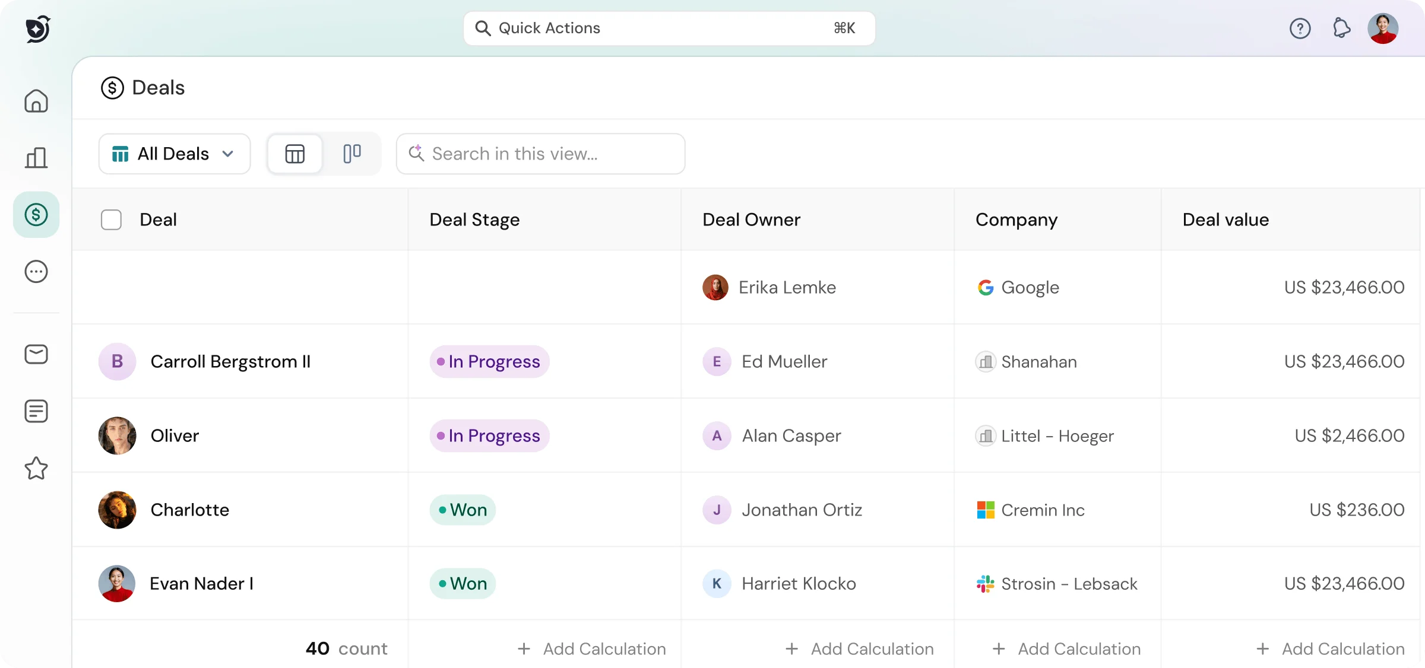
Task: Switch to kanban board view layout
Action: pyautogui.click(x=352, y=154)
